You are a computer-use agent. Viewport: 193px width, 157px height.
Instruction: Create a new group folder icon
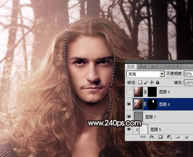[177, 136]
